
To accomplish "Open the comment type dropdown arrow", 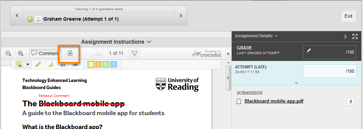I will pyautogui.click(x=28, y=65).
